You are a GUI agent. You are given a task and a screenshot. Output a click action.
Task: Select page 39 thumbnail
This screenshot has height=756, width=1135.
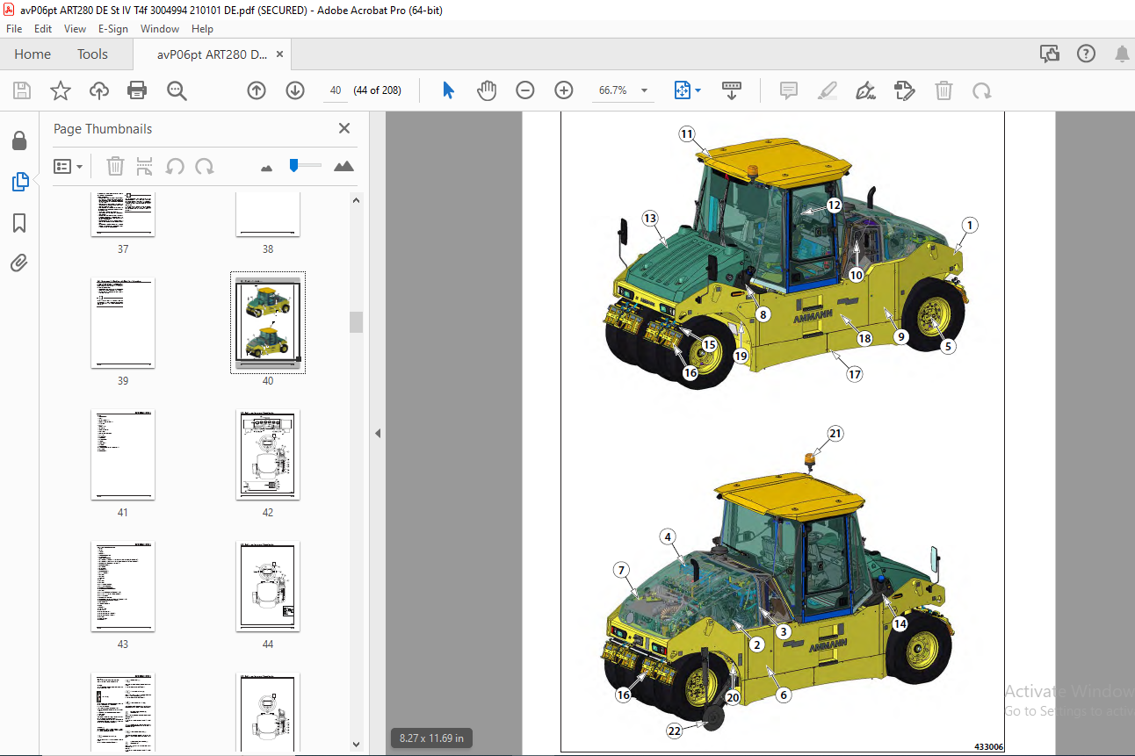123,323
